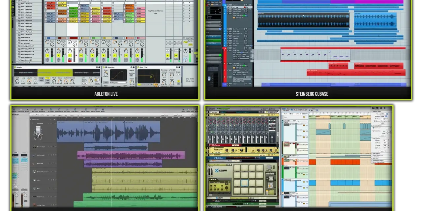
Task: Open Logic's Edit menu in the arrange area
Action: (48, 115)
